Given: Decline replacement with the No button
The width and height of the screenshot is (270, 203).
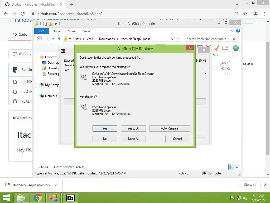Looking at the screenshot, I should point(105,139).
